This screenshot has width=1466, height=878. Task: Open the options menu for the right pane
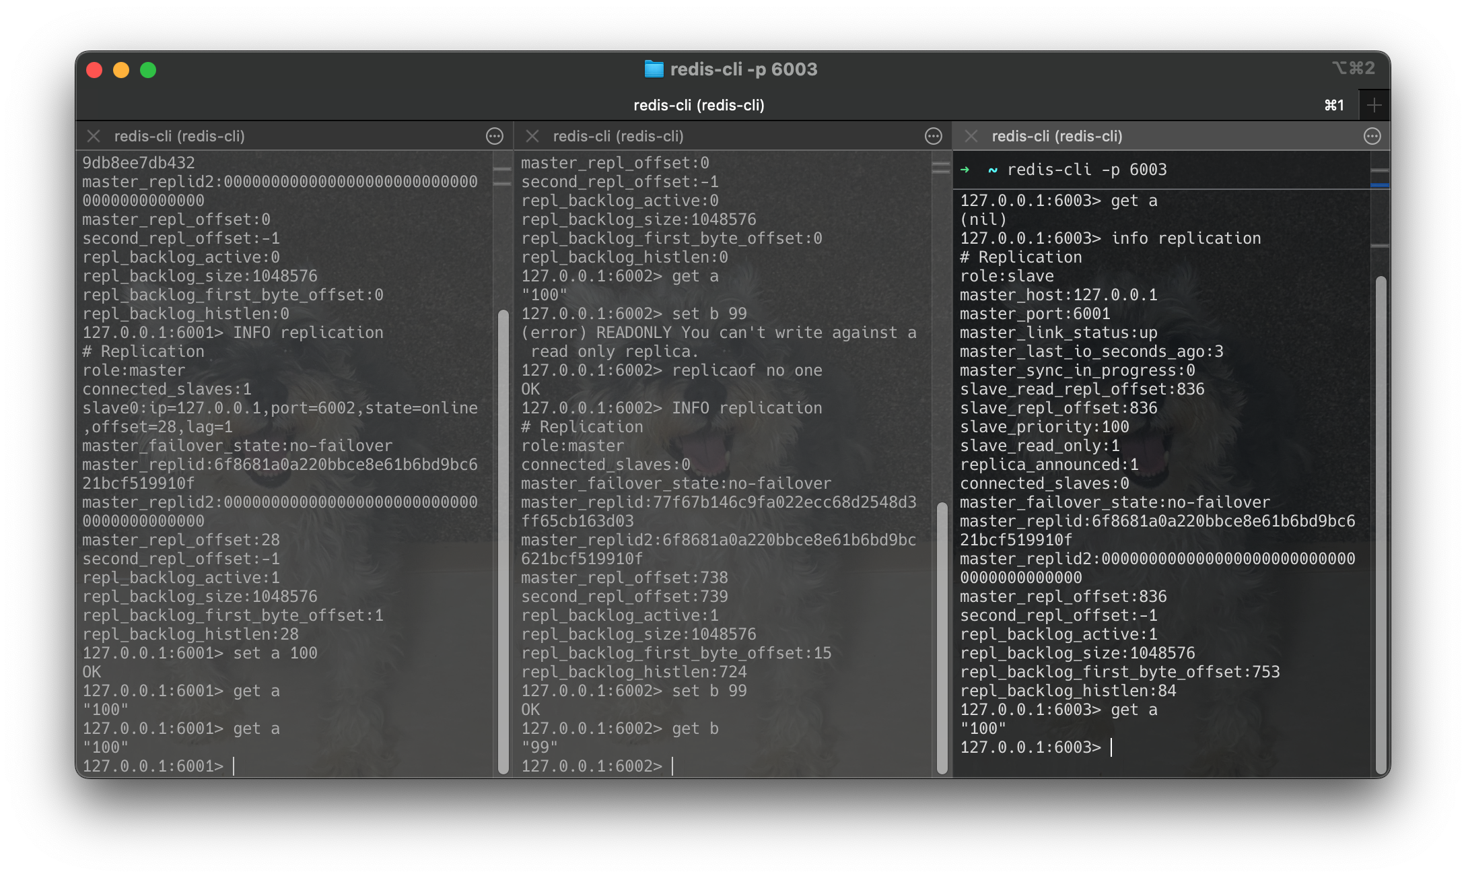(x=1372, y=136)
